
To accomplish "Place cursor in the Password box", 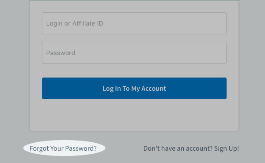I will pos(134,53).
